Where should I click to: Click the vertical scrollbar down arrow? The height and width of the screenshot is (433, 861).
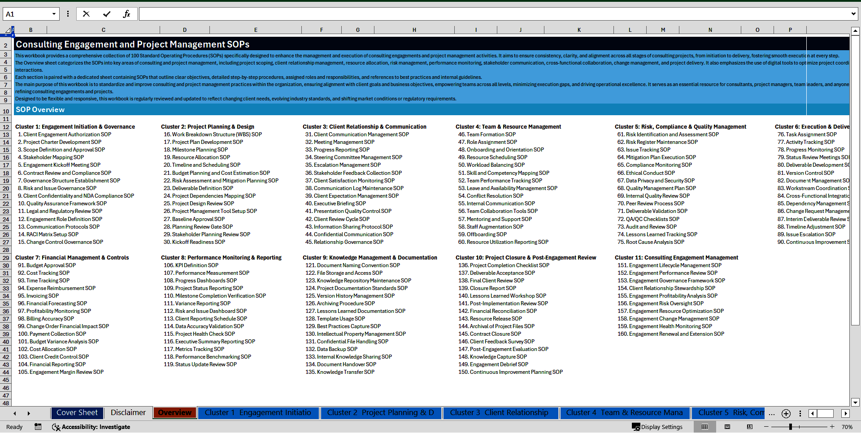tap(854, 403)
